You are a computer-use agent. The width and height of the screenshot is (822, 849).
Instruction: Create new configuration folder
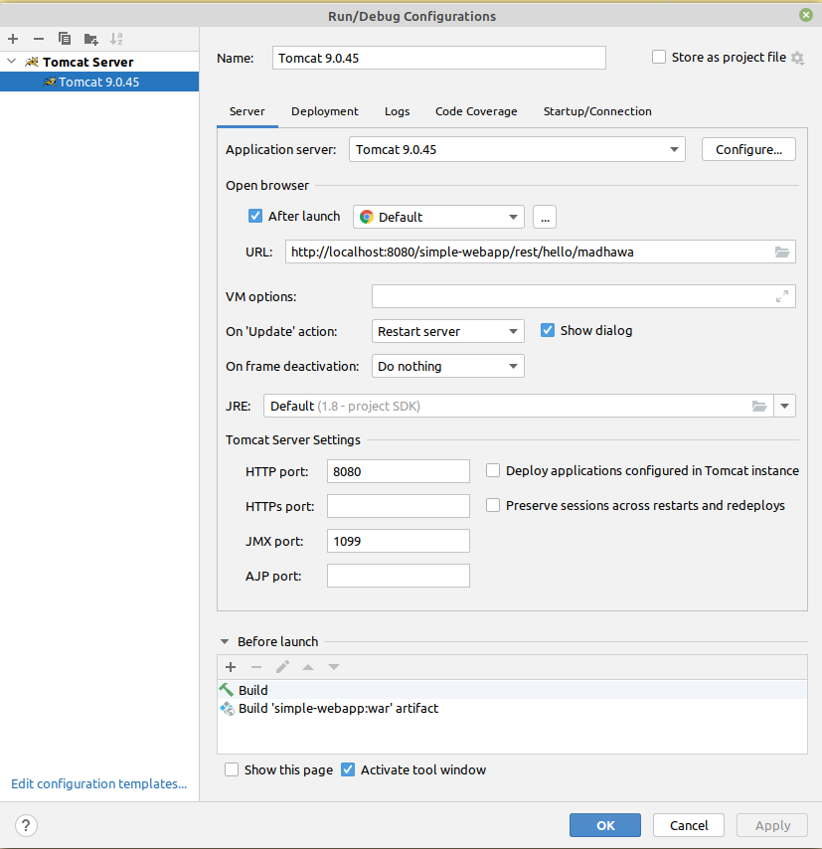coord(91,39)
